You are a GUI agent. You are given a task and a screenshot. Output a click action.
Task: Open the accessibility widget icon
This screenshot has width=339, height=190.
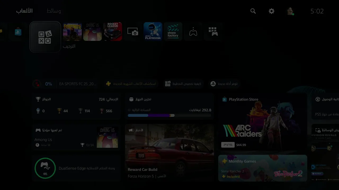pos(318,99)
